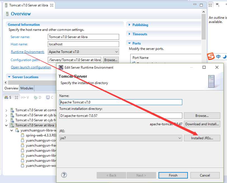This screenshot has height=183, width=227.
Task: Switch to the Debug view tab
Action: click(37, 97)
